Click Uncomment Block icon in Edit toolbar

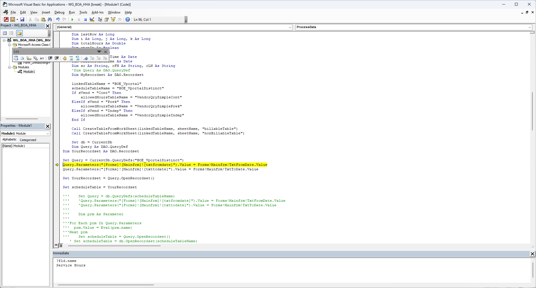click(78, 58)
